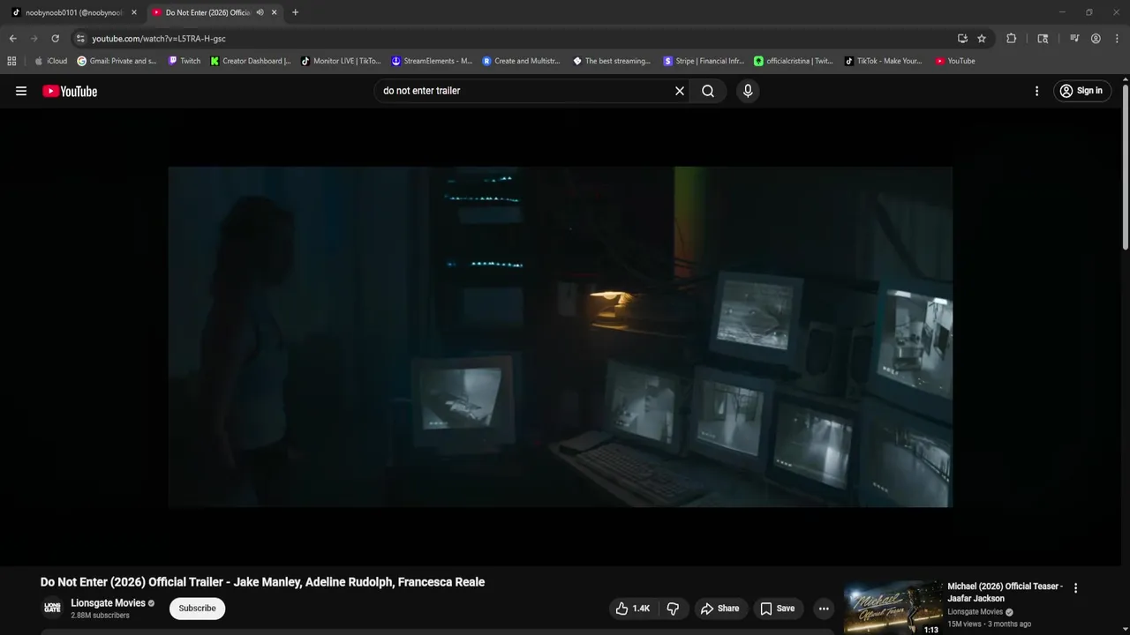View site information icon in address bar

pyautogui.click(x=80, y=39)
